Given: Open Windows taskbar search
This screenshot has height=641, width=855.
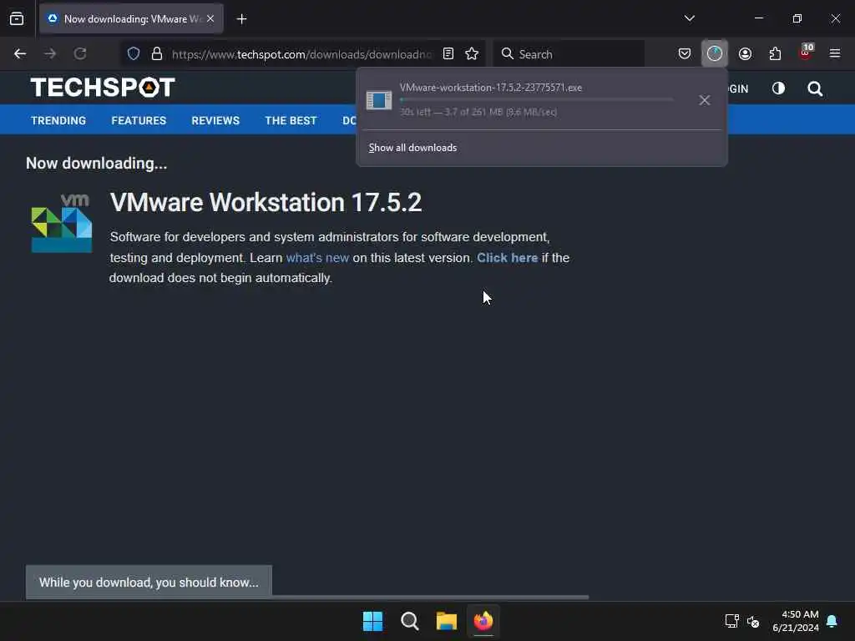Looking at the screenshot, I should click(x=409, y=621).
